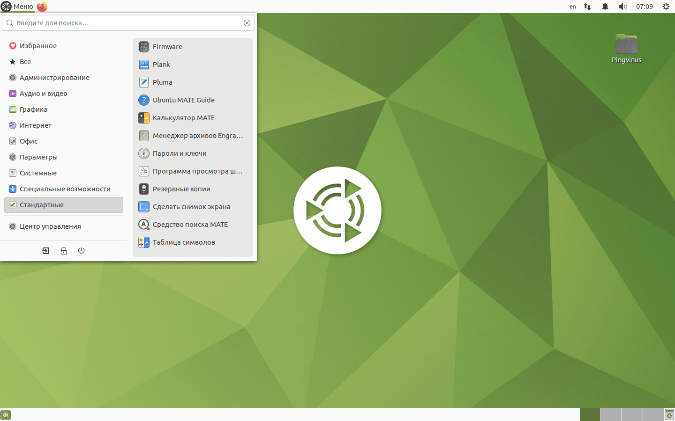This screenshot has height=421, width=675.
Task: Click the log out icon in the menu
Action: coord(46,251)
